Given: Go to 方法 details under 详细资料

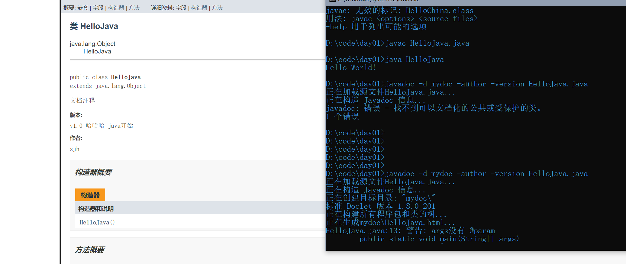Looking at the screenshot, I should (x=217, y=8).
